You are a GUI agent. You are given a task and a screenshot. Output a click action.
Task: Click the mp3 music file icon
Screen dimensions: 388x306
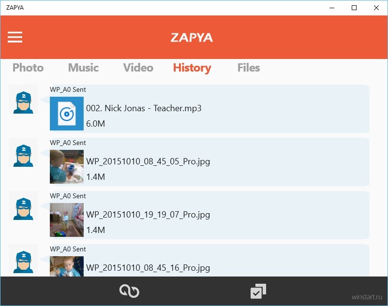tap(67, 114)
